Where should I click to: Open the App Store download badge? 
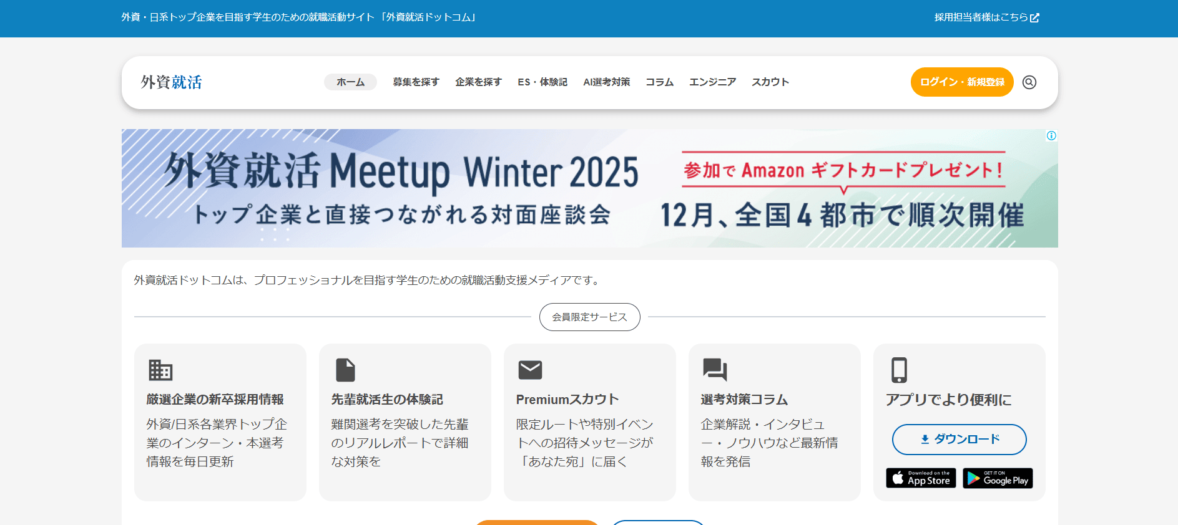(x=921, y=478)
